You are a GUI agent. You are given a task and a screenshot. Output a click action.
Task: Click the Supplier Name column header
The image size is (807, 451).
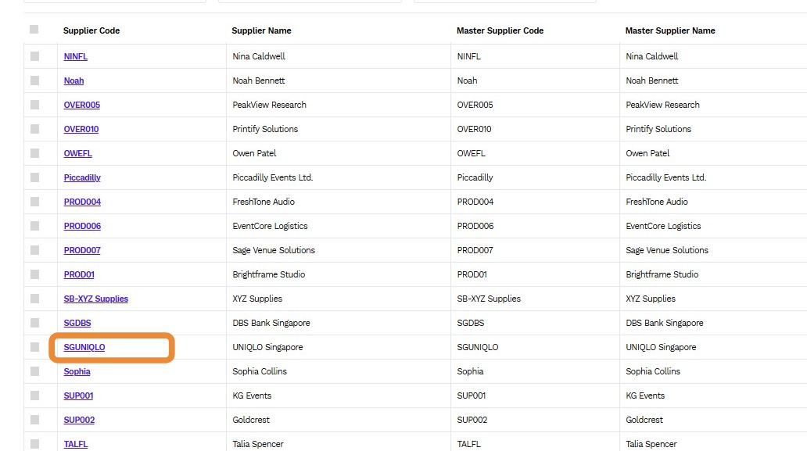(x=261, y=30)
